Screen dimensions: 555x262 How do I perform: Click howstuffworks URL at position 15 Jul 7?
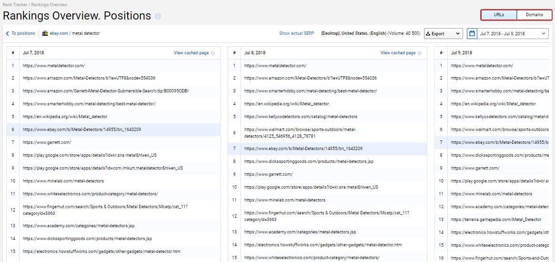coord(101,252)
